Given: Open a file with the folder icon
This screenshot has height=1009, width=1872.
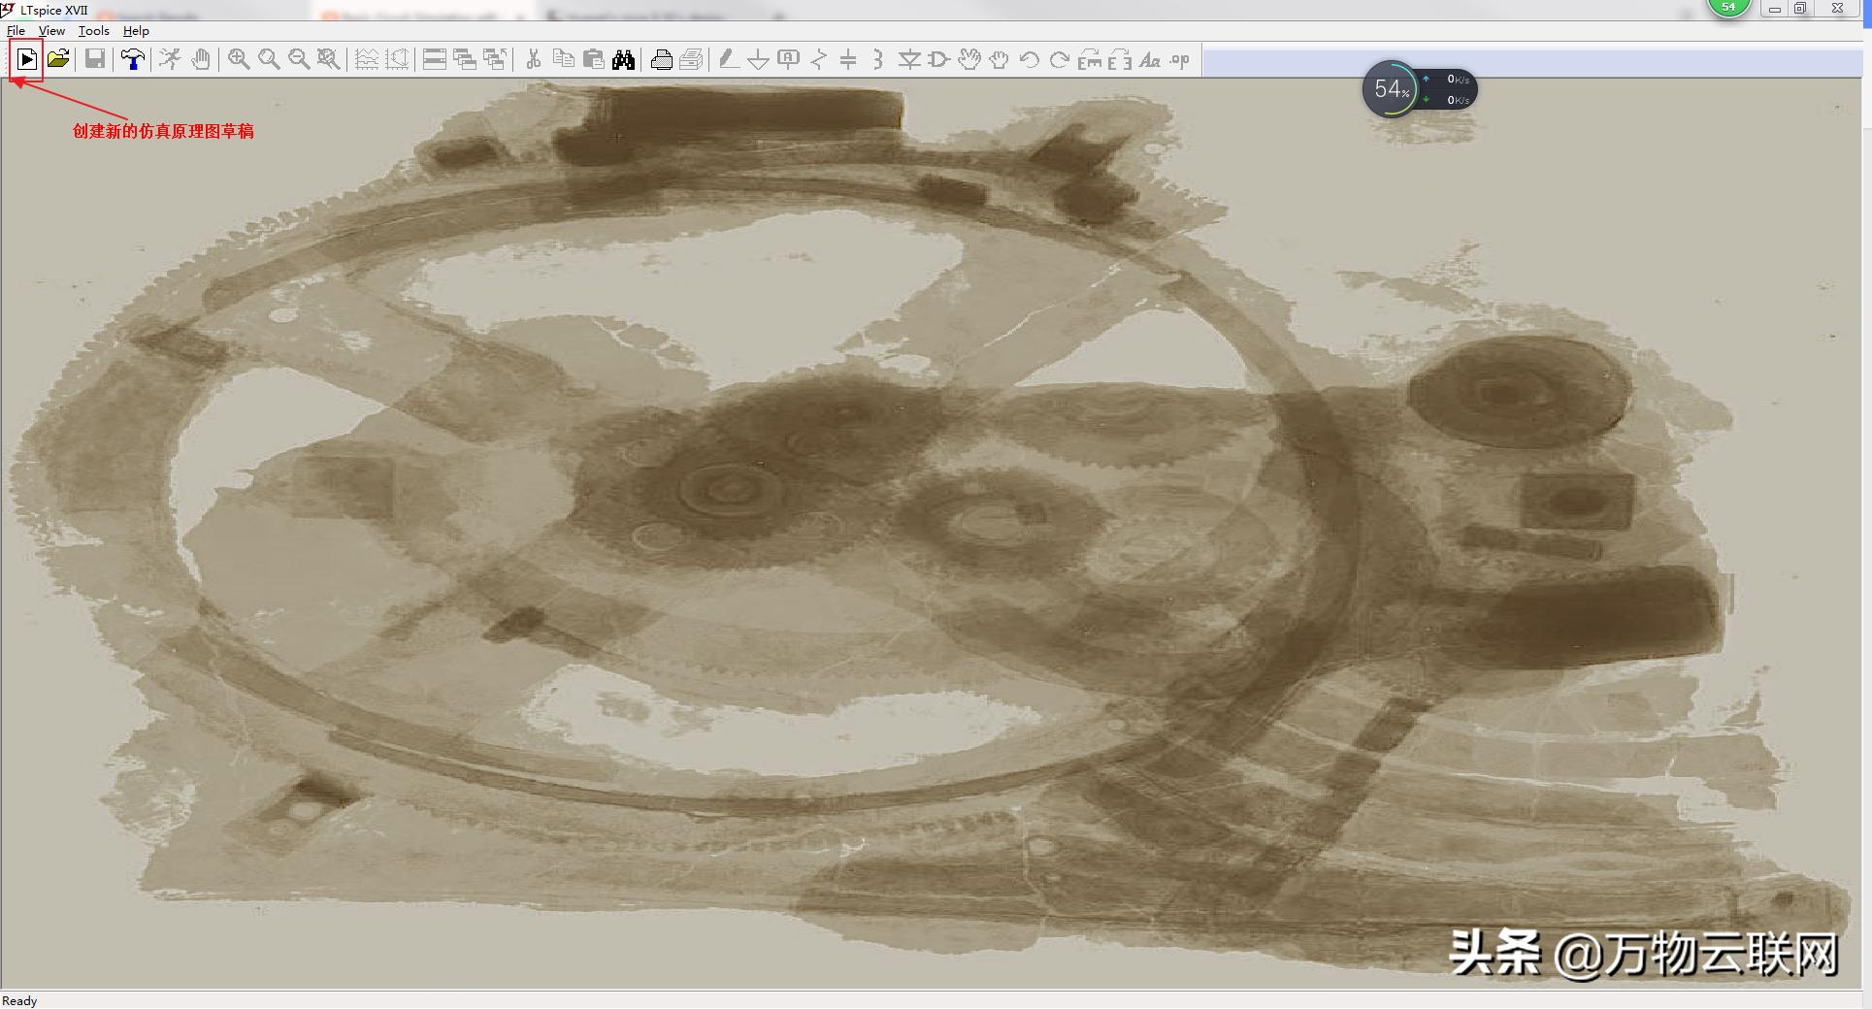Looking at the screenshot, I should tap(58, 60).
